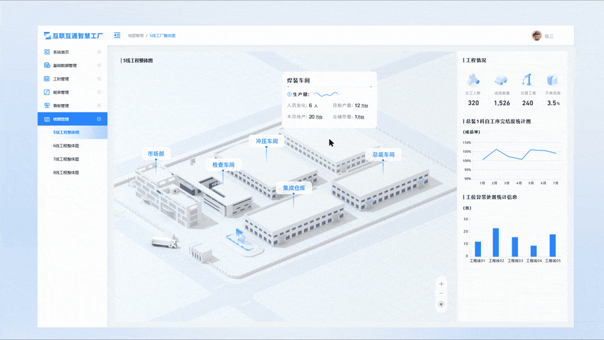
Task: Click the 焊装车间 popup title
Action: click(x=298, y=81)
